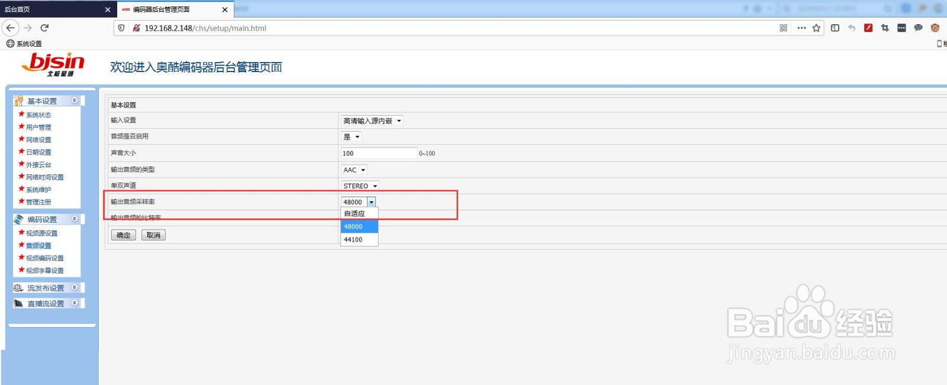This screenshot has width=947, height=385.
Task: Go back to the previous page
Action: [x=11, y=28]
